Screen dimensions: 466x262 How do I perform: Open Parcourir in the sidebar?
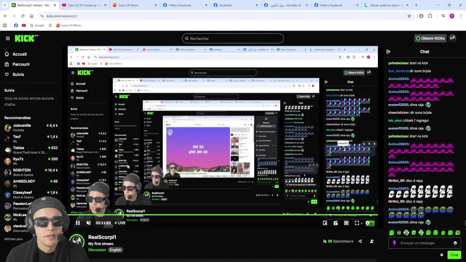[x=21, y=64]
